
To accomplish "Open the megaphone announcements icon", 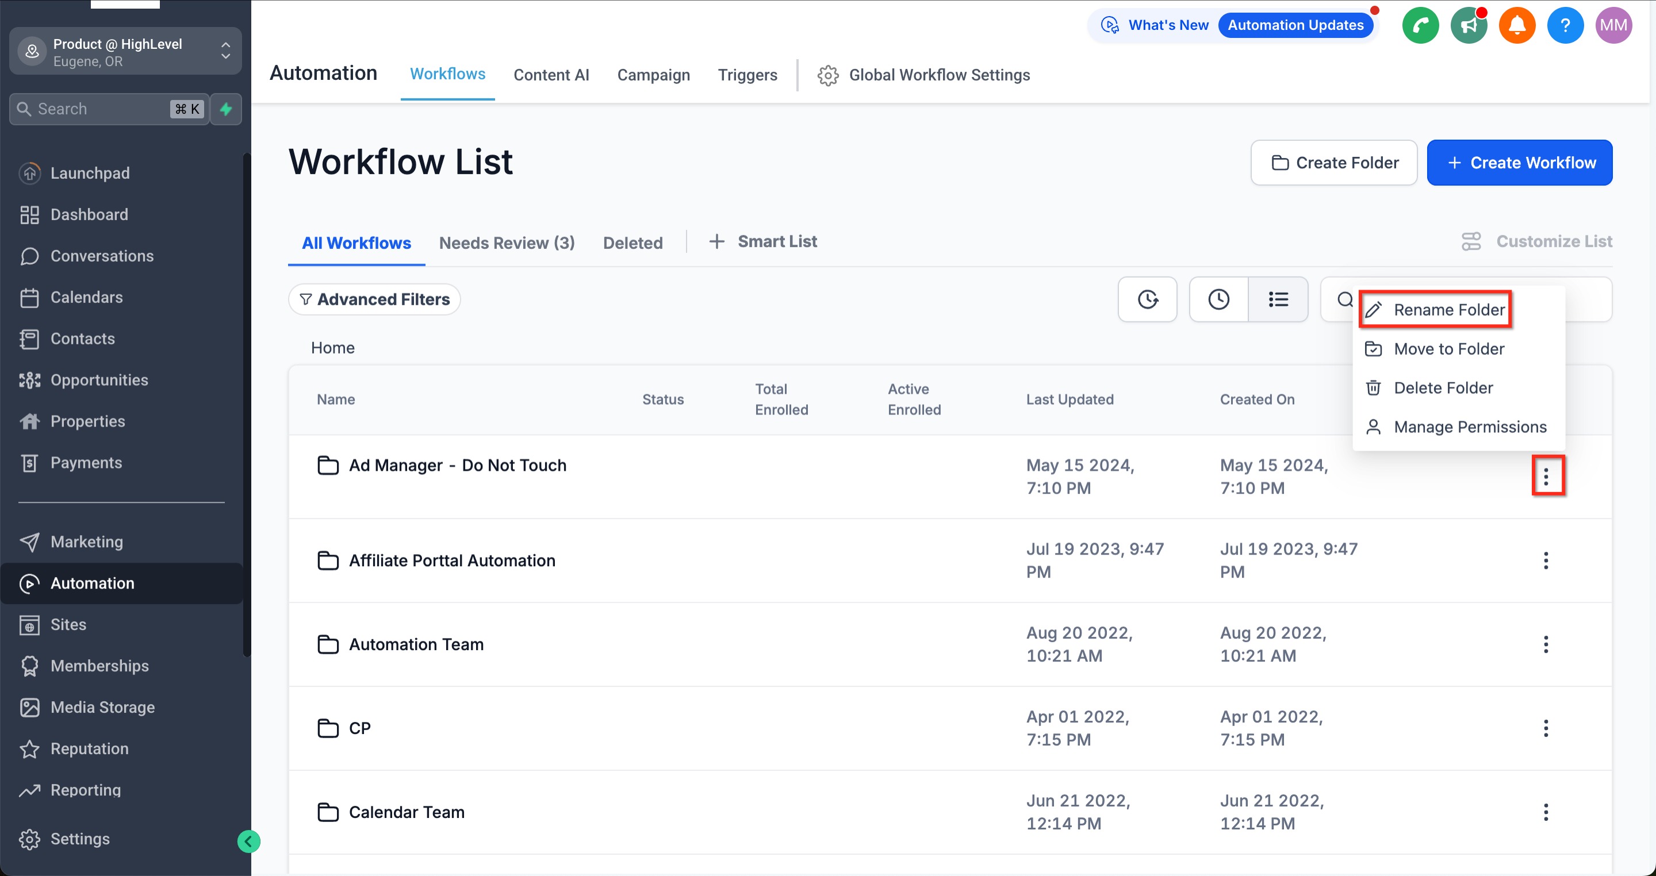I will 1469,26.
